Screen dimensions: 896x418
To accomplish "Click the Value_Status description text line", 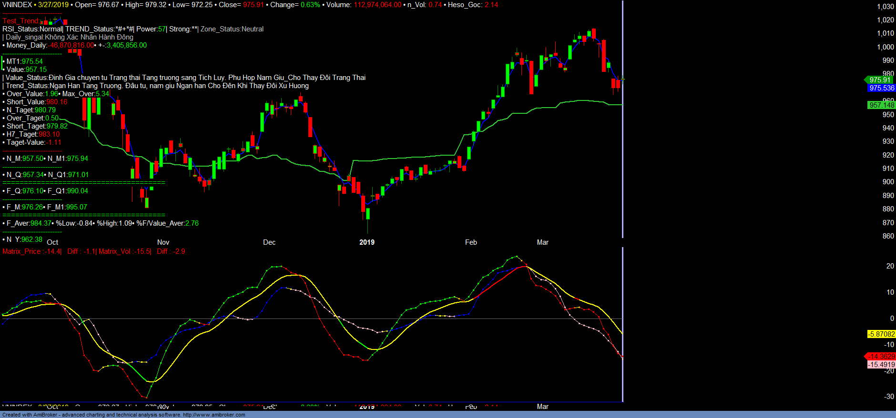I will click(x=185, y=78).
